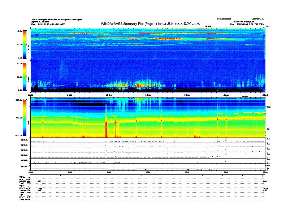Click the bottom line plot above the lower time axis
The image size is (286, 221).
[x=148, y=167]
